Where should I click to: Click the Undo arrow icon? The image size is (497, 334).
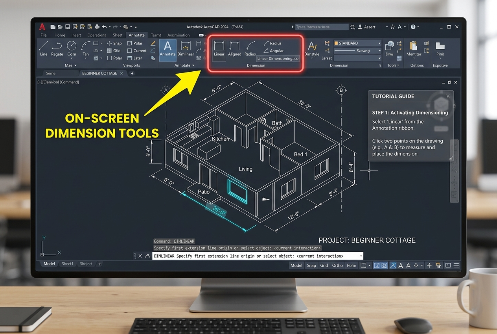pos(104,27)
